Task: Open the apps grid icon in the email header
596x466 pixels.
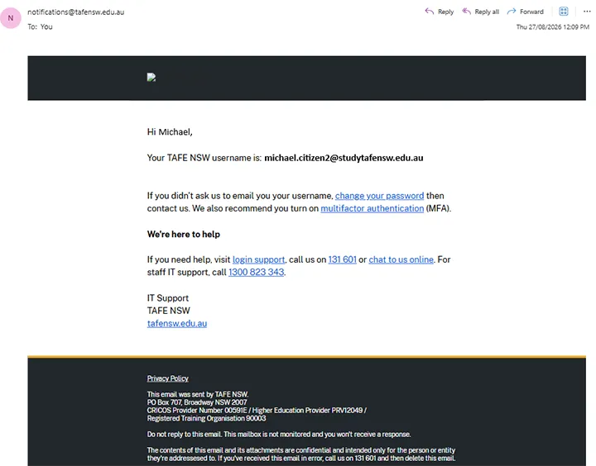Action: pyautogui.click(x=564, y=12)
